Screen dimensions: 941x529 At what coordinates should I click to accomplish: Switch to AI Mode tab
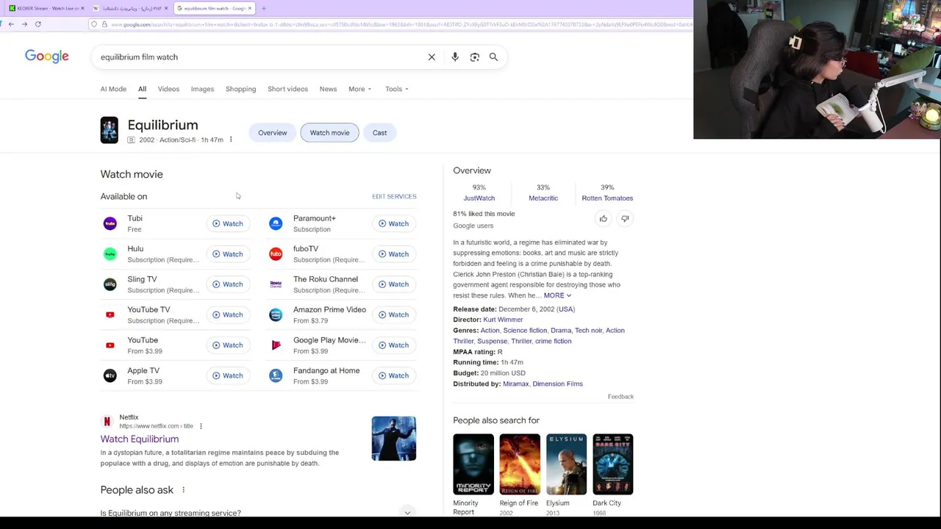(113, 89)
